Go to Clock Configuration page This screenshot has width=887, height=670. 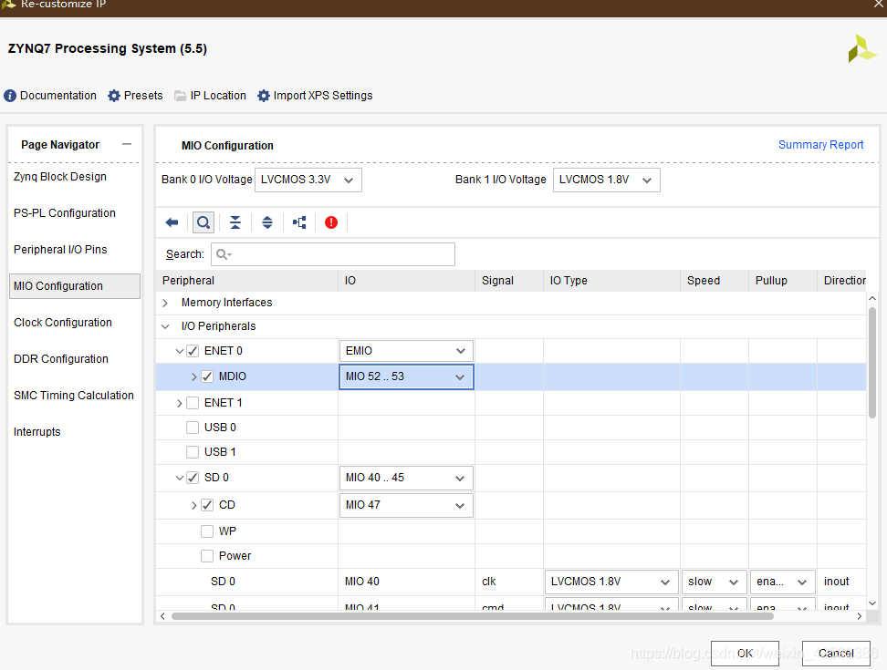tap(63, 323)
